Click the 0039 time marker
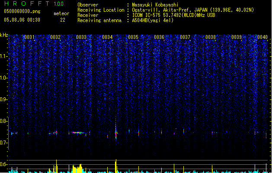Image resolution: width=272 pixels, height=173 pixels. point(237,37)
